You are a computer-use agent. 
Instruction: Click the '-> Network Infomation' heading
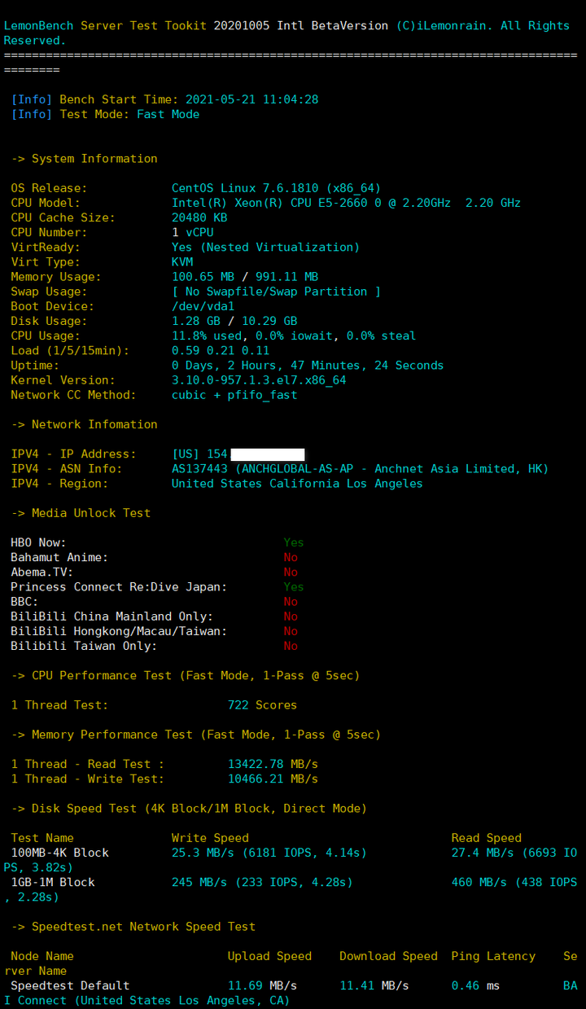pos(85,424)
